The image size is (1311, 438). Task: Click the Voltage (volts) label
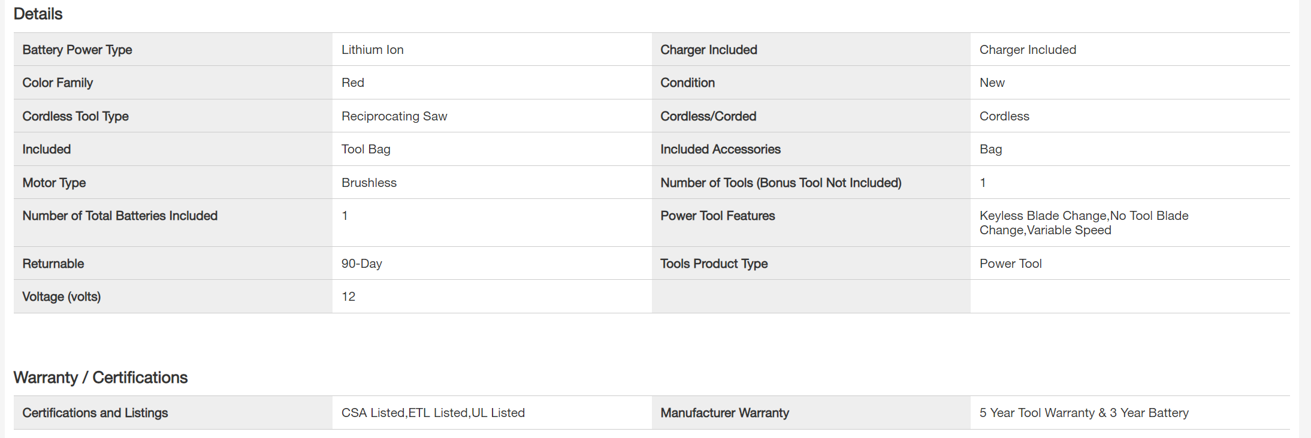[61, 297]
